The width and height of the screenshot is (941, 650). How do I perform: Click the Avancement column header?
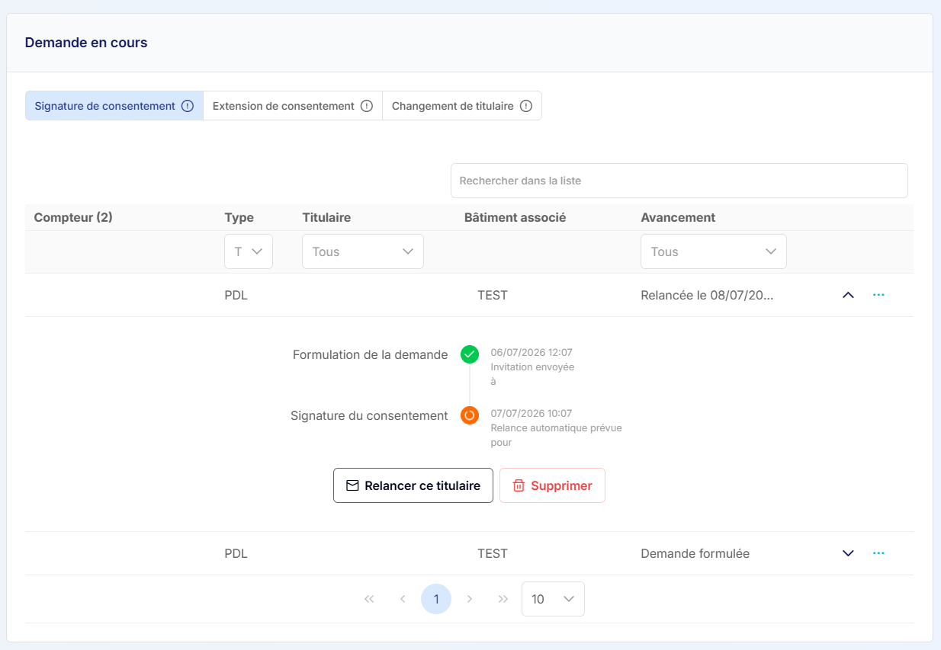coord(678,217)
